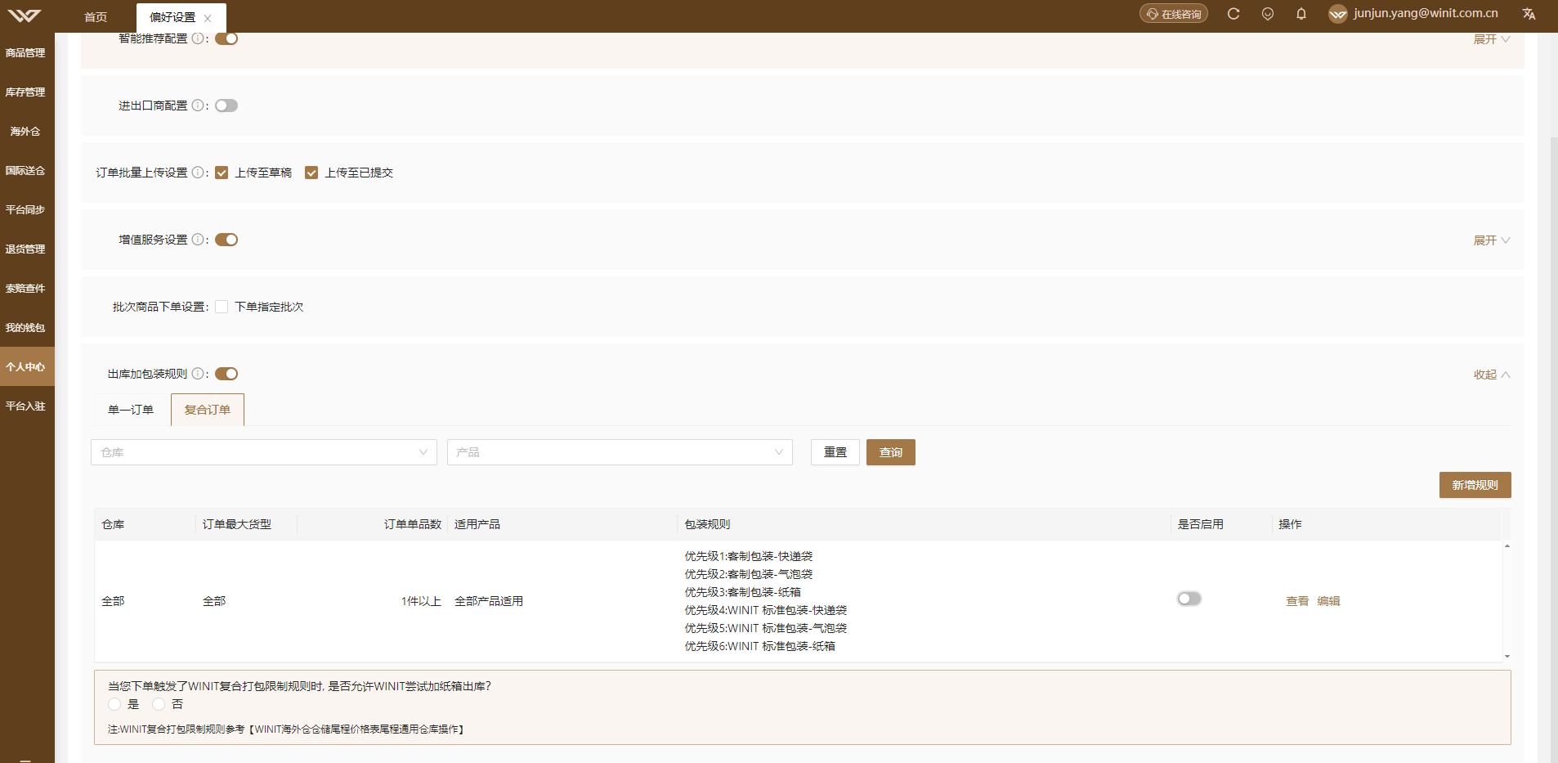This screenshot has height=763, width=1558.
Task: Click info icon beside 增值服务设置
Action: [198, 240]
